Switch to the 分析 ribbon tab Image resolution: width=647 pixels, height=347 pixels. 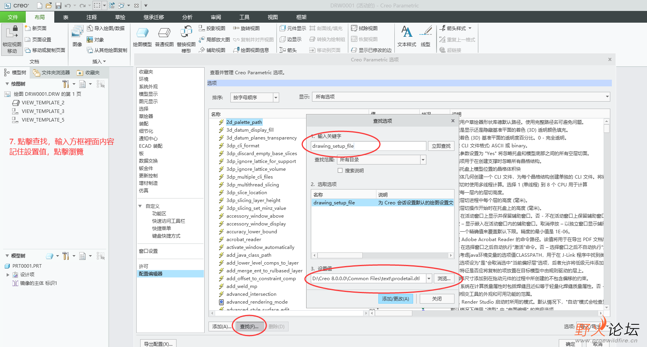click(x=187, y=17)
